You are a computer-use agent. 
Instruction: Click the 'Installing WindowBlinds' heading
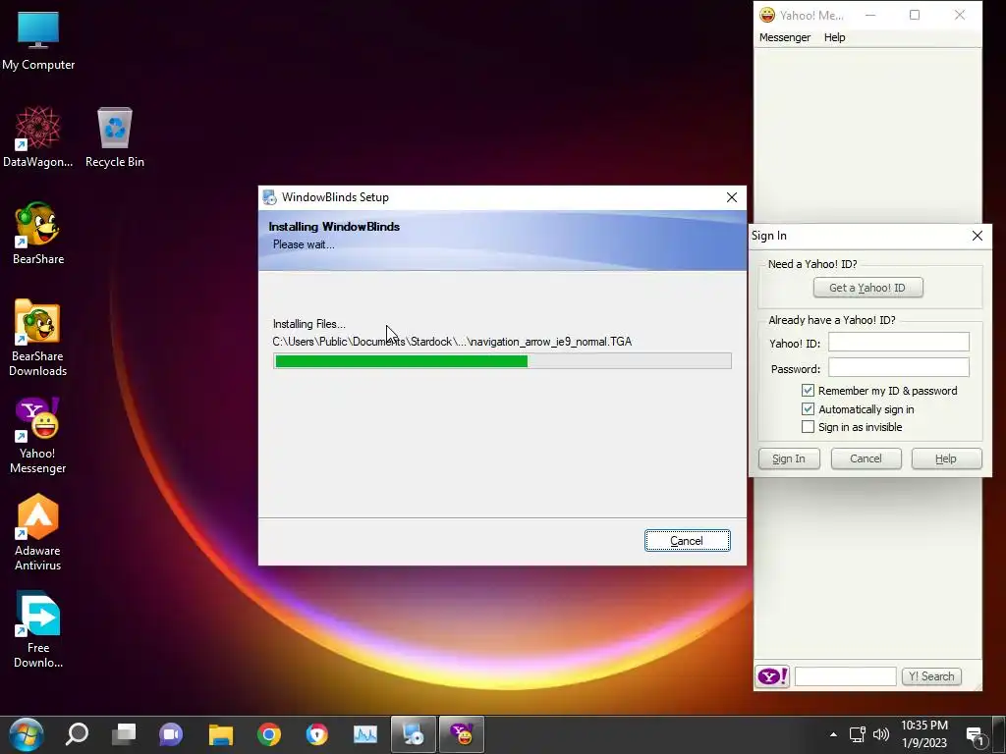(x=334, y=227)
